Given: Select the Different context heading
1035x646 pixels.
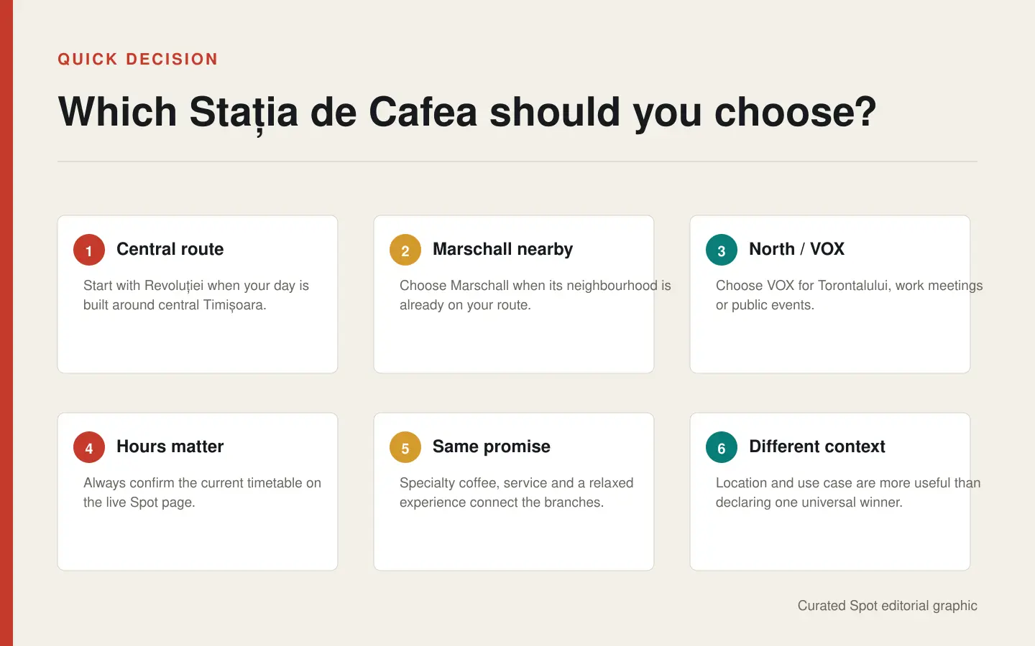Looking at the screenshot, I should (x=817, y=446).
